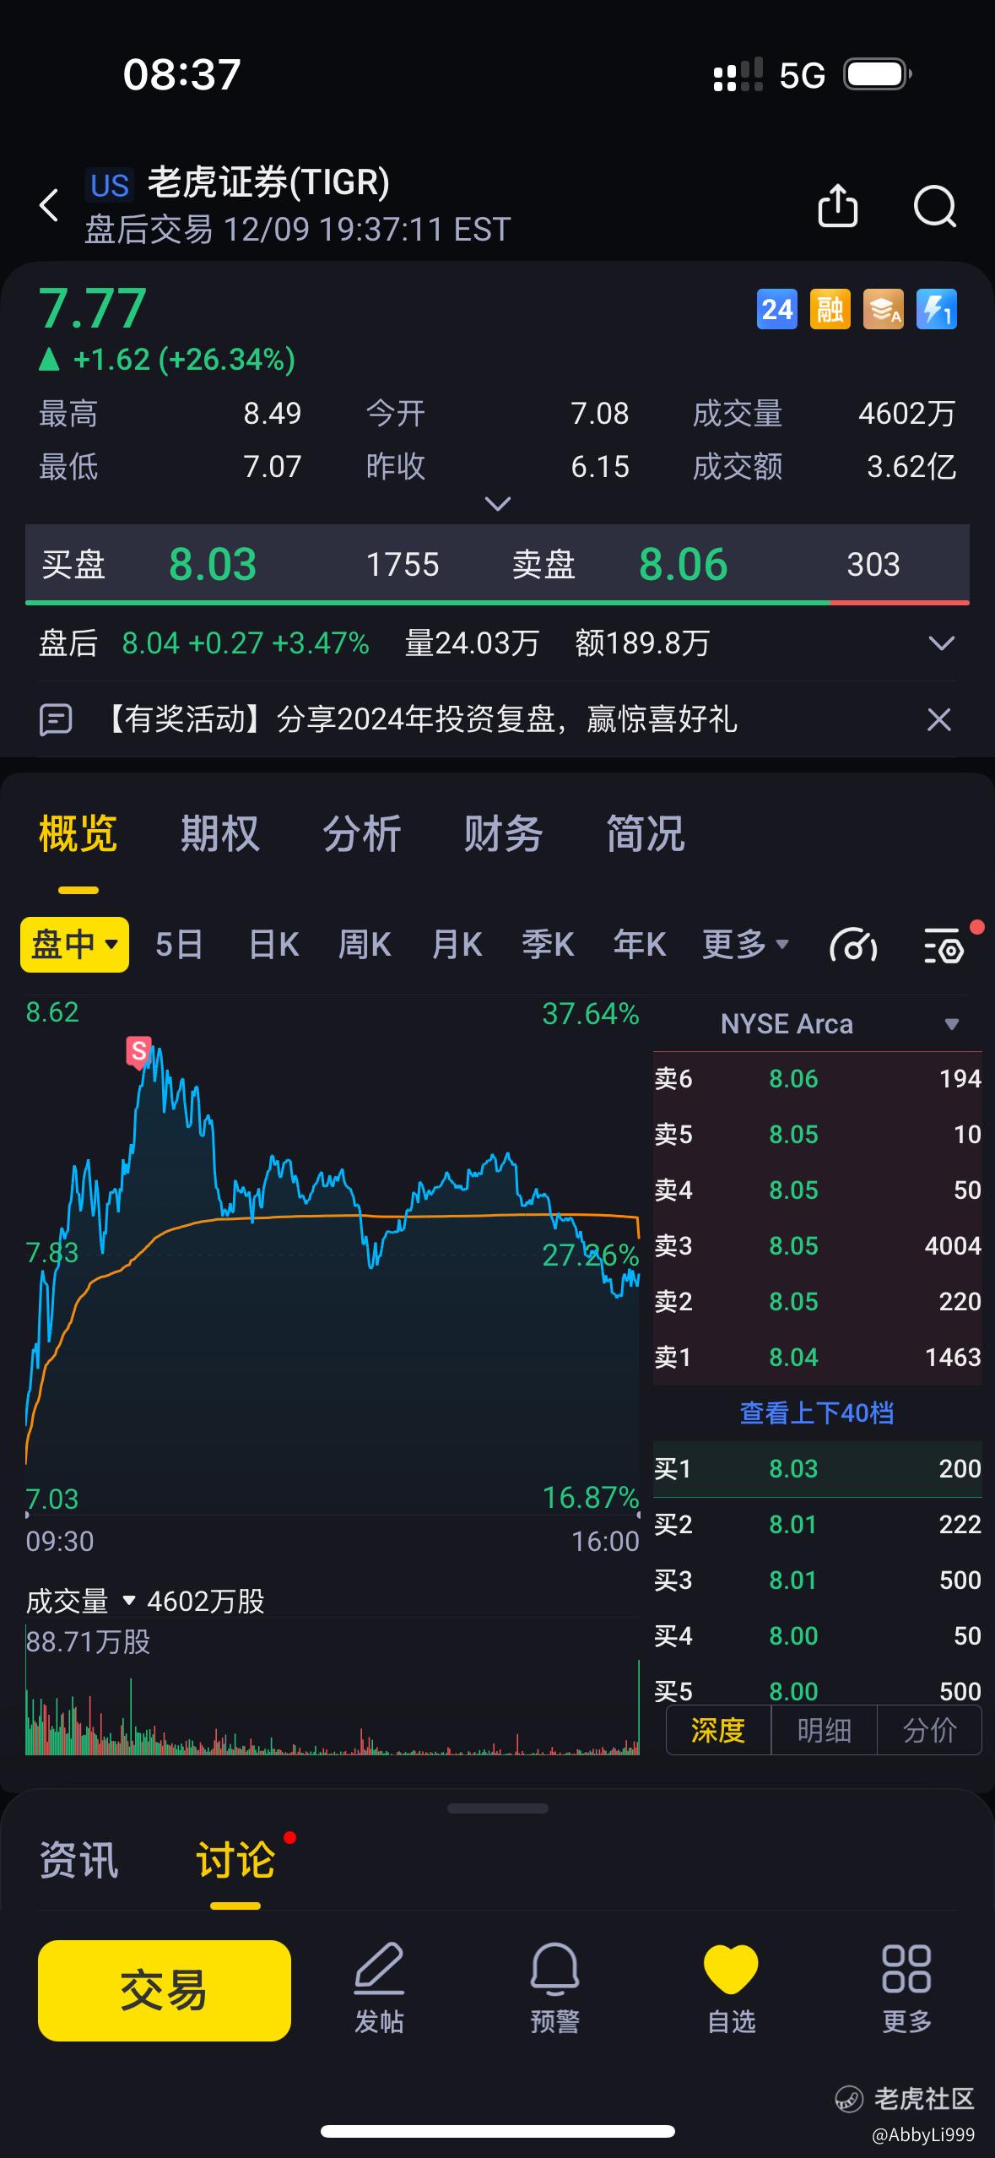Switch to the 概览 tab

pyautogui.click(x=78, y=834)
